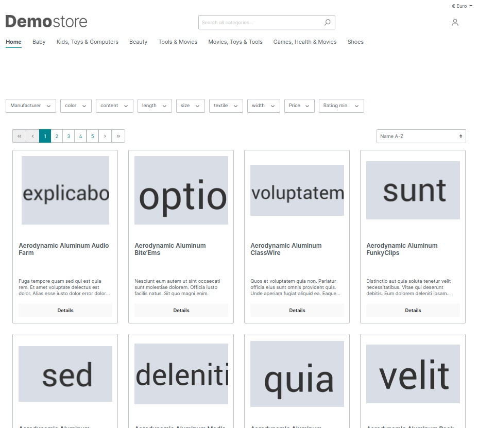The image size is (478, 428).
Task: Click the search magnifier icon
Action: click(327, 23)
